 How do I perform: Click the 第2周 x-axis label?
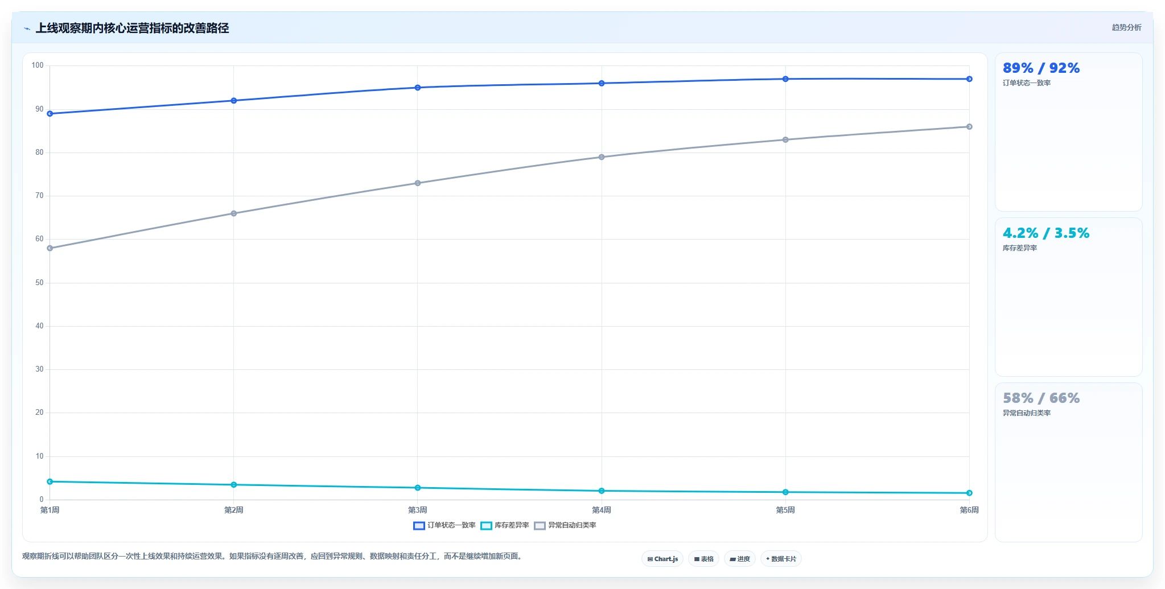click(234, 510)
